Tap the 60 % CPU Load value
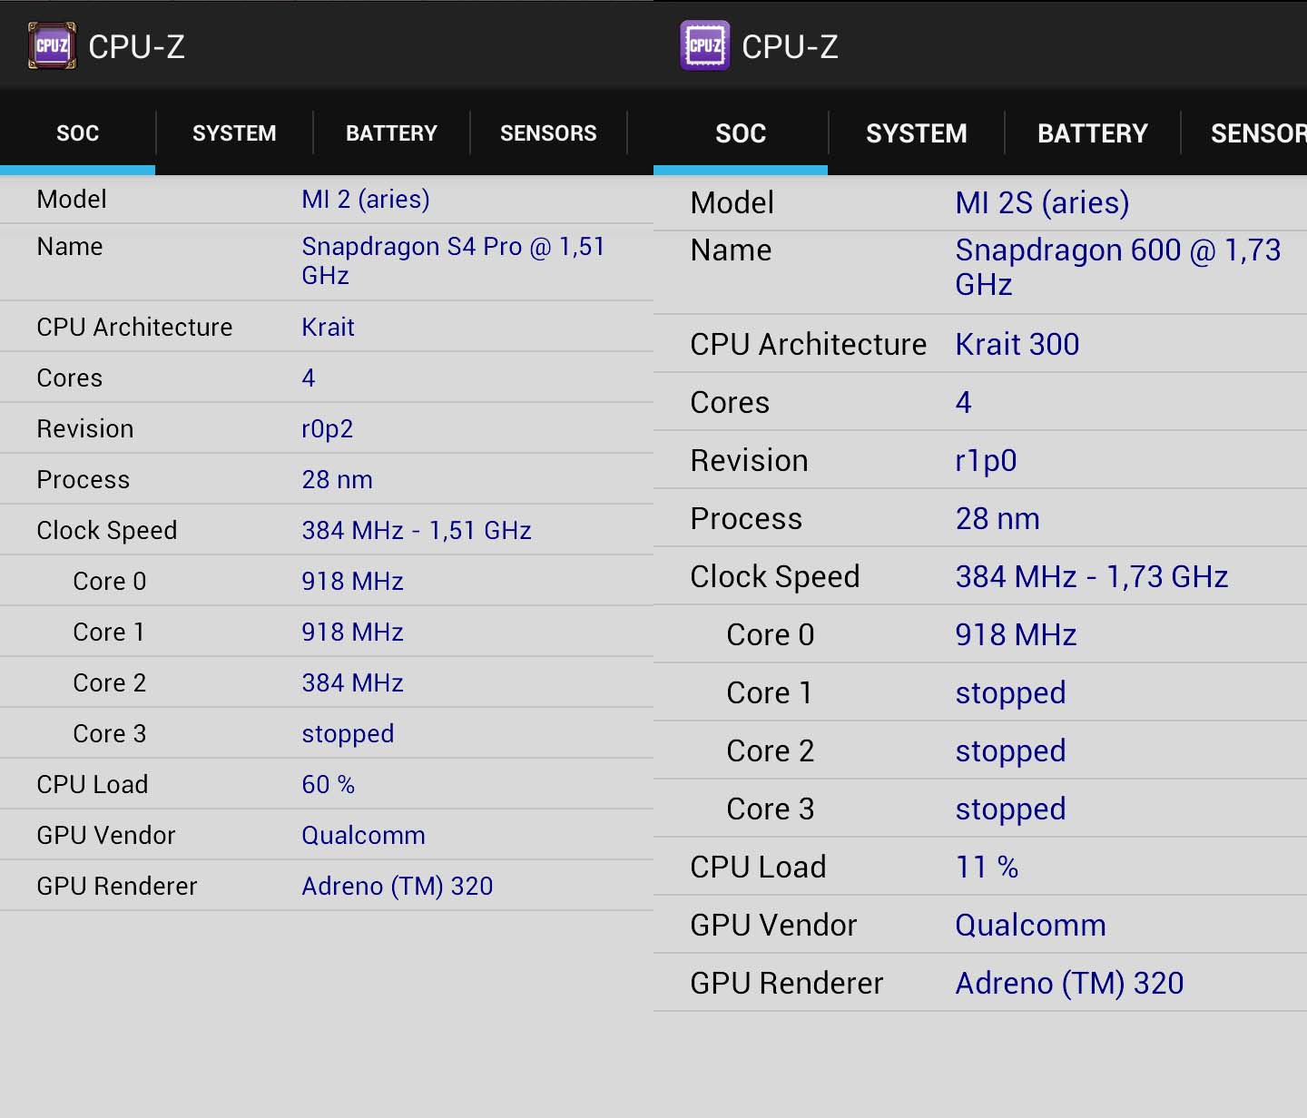Screen dimensions: 1307x1118 tap(328, 784)
